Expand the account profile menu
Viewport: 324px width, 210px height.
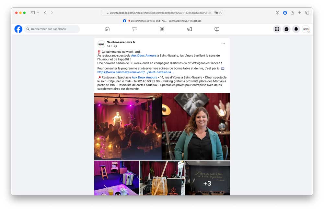point(306,29)
